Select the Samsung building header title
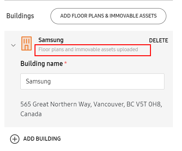This screenshot has width=182, height=151. point(51,40)
